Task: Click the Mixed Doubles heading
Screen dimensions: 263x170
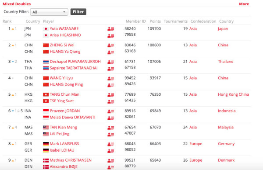Action: pyautogui.click(x=17, y=4)
